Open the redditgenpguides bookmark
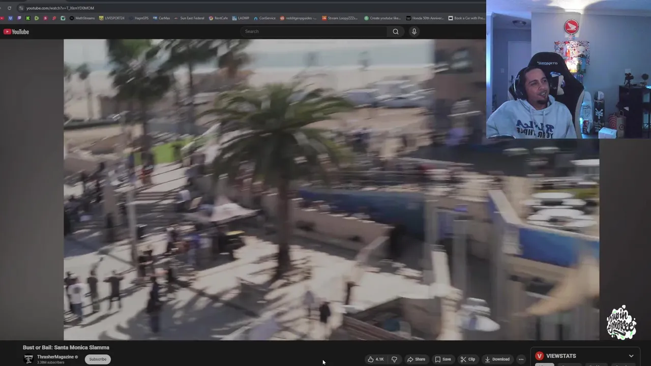The image size is (651, 366). pyautogui.click(x=298, y=18)
